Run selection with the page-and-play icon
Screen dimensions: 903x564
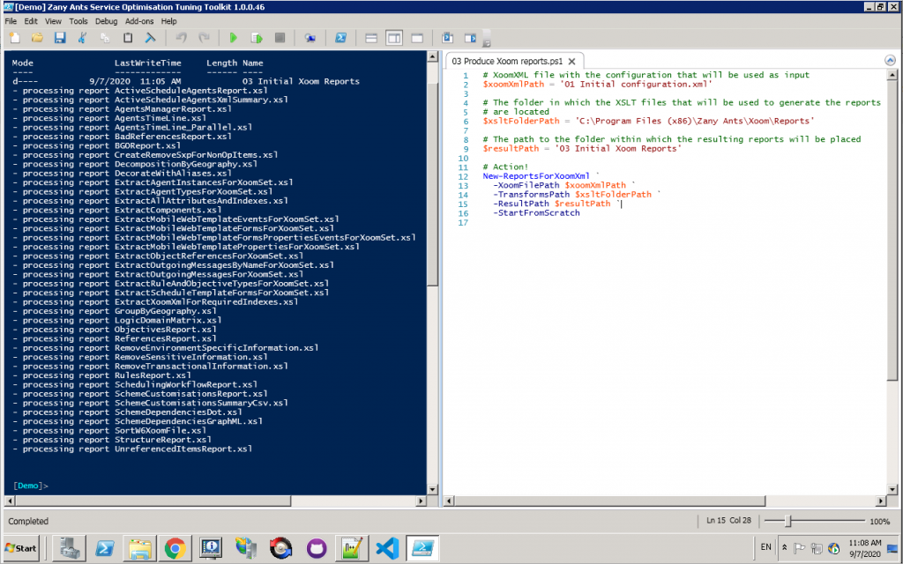click(257, 38)
